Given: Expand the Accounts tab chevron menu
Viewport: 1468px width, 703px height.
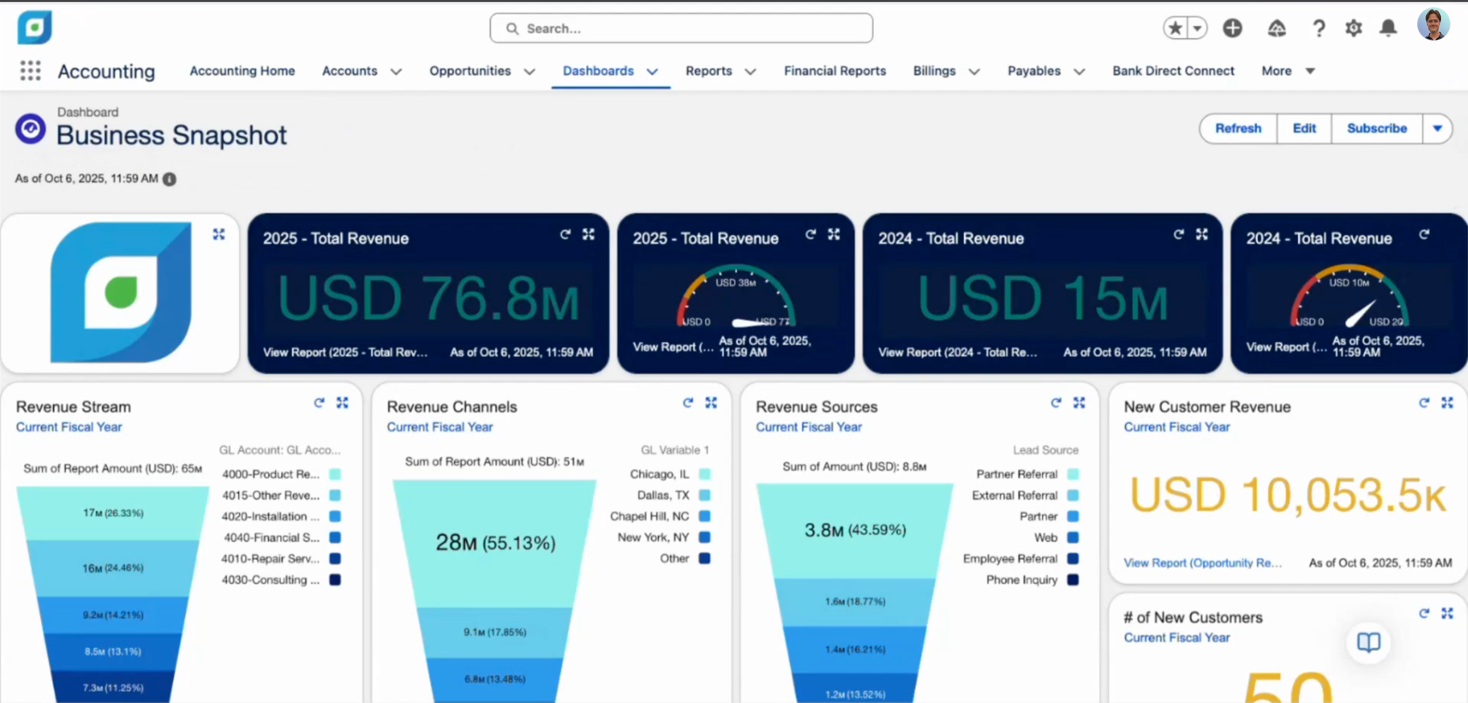Looking at the screenshot, I should tap(396, 71).
